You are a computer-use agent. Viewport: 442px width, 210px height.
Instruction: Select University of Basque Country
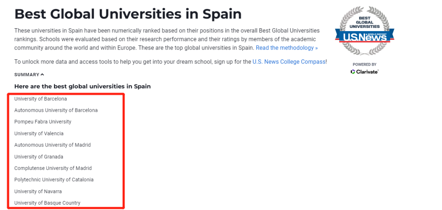coord(47,203)
